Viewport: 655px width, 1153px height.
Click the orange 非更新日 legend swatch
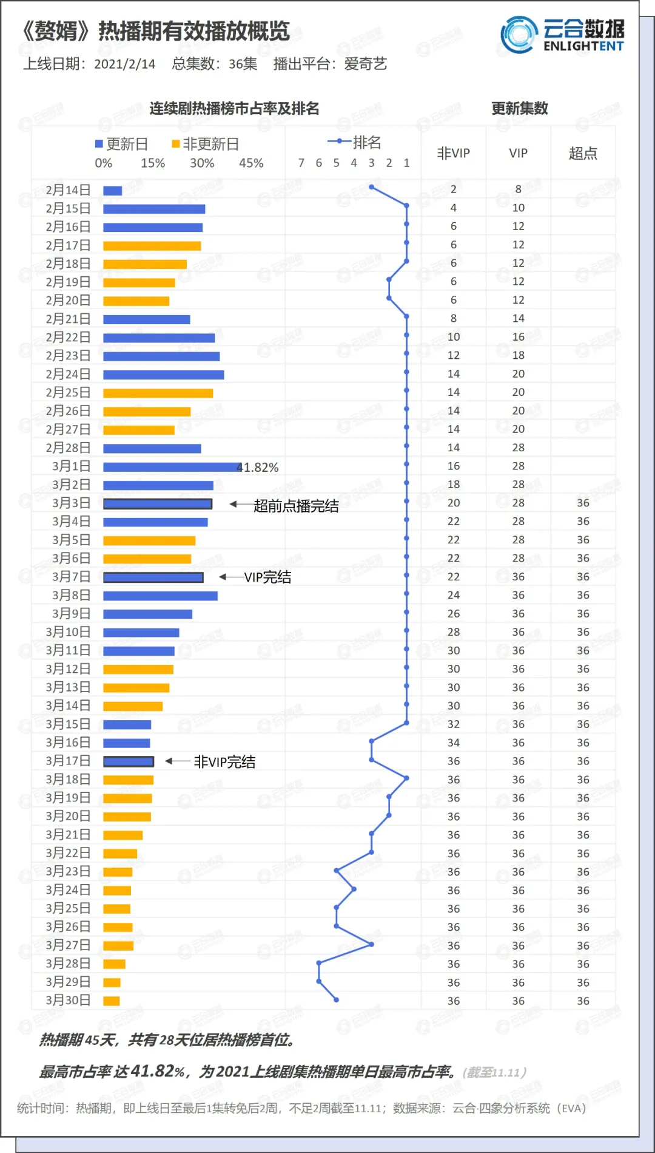click(176, 144)
